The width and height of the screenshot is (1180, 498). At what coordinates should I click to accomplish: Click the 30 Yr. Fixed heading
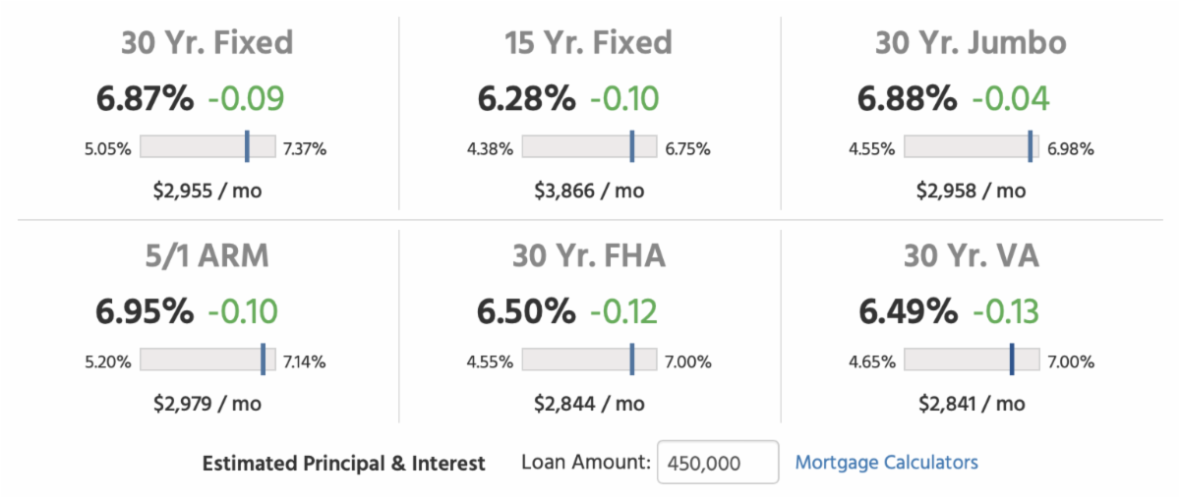click(206, 43)
